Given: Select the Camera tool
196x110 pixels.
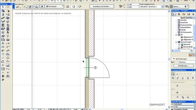Looking at the screenshot, I should click(x=3, y=80).
